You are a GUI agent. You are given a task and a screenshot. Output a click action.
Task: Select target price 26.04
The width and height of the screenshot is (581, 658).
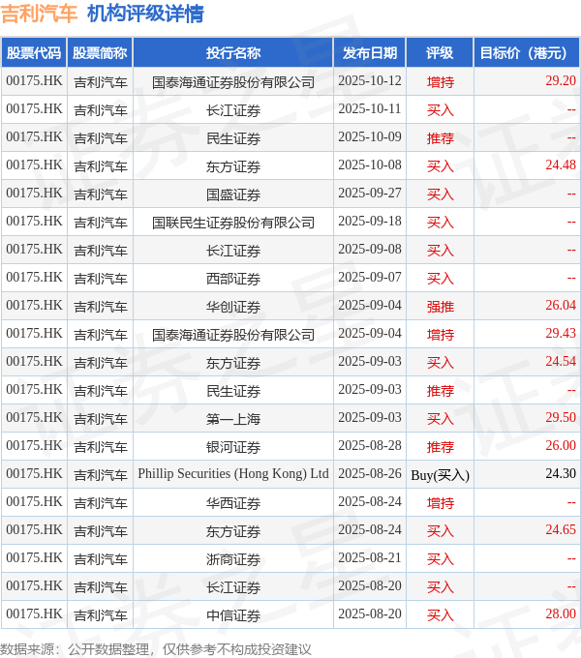[561, 305]
